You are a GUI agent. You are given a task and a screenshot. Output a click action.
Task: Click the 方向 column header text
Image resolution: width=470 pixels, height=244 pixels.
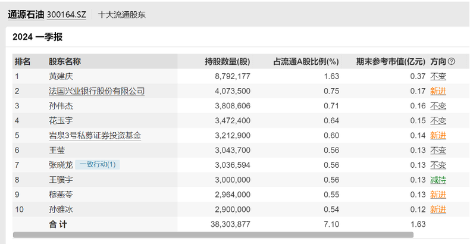(438, 61)
